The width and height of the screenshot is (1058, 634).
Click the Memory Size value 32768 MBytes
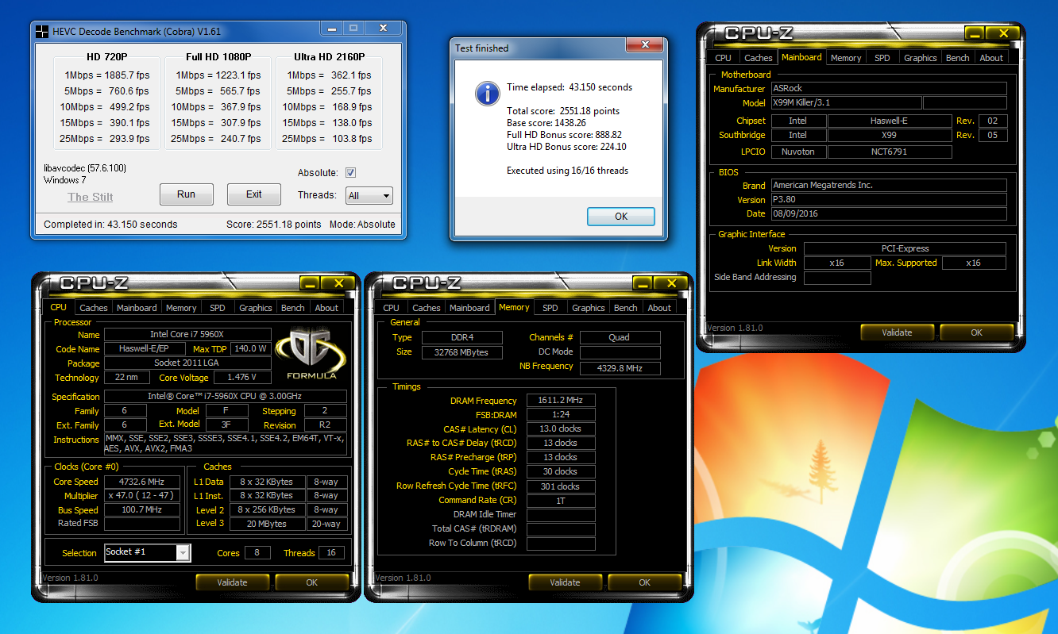click(x=461, y=352)
